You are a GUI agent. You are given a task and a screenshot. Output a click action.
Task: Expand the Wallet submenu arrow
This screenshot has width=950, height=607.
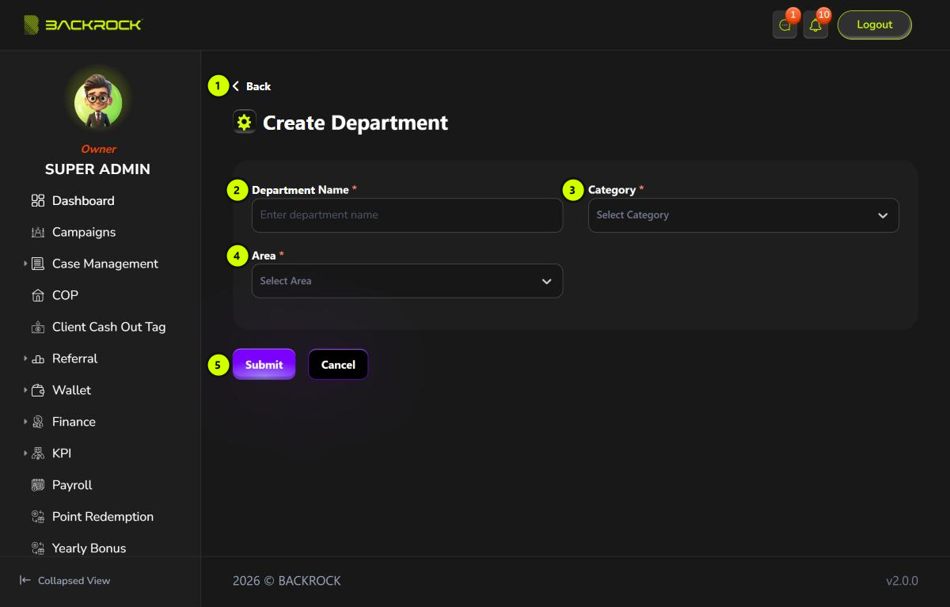25,390
